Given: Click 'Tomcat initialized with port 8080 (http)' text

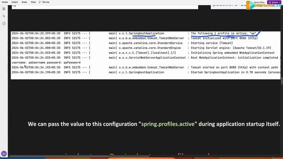Looking at the screenshot, I should point(224,38).
